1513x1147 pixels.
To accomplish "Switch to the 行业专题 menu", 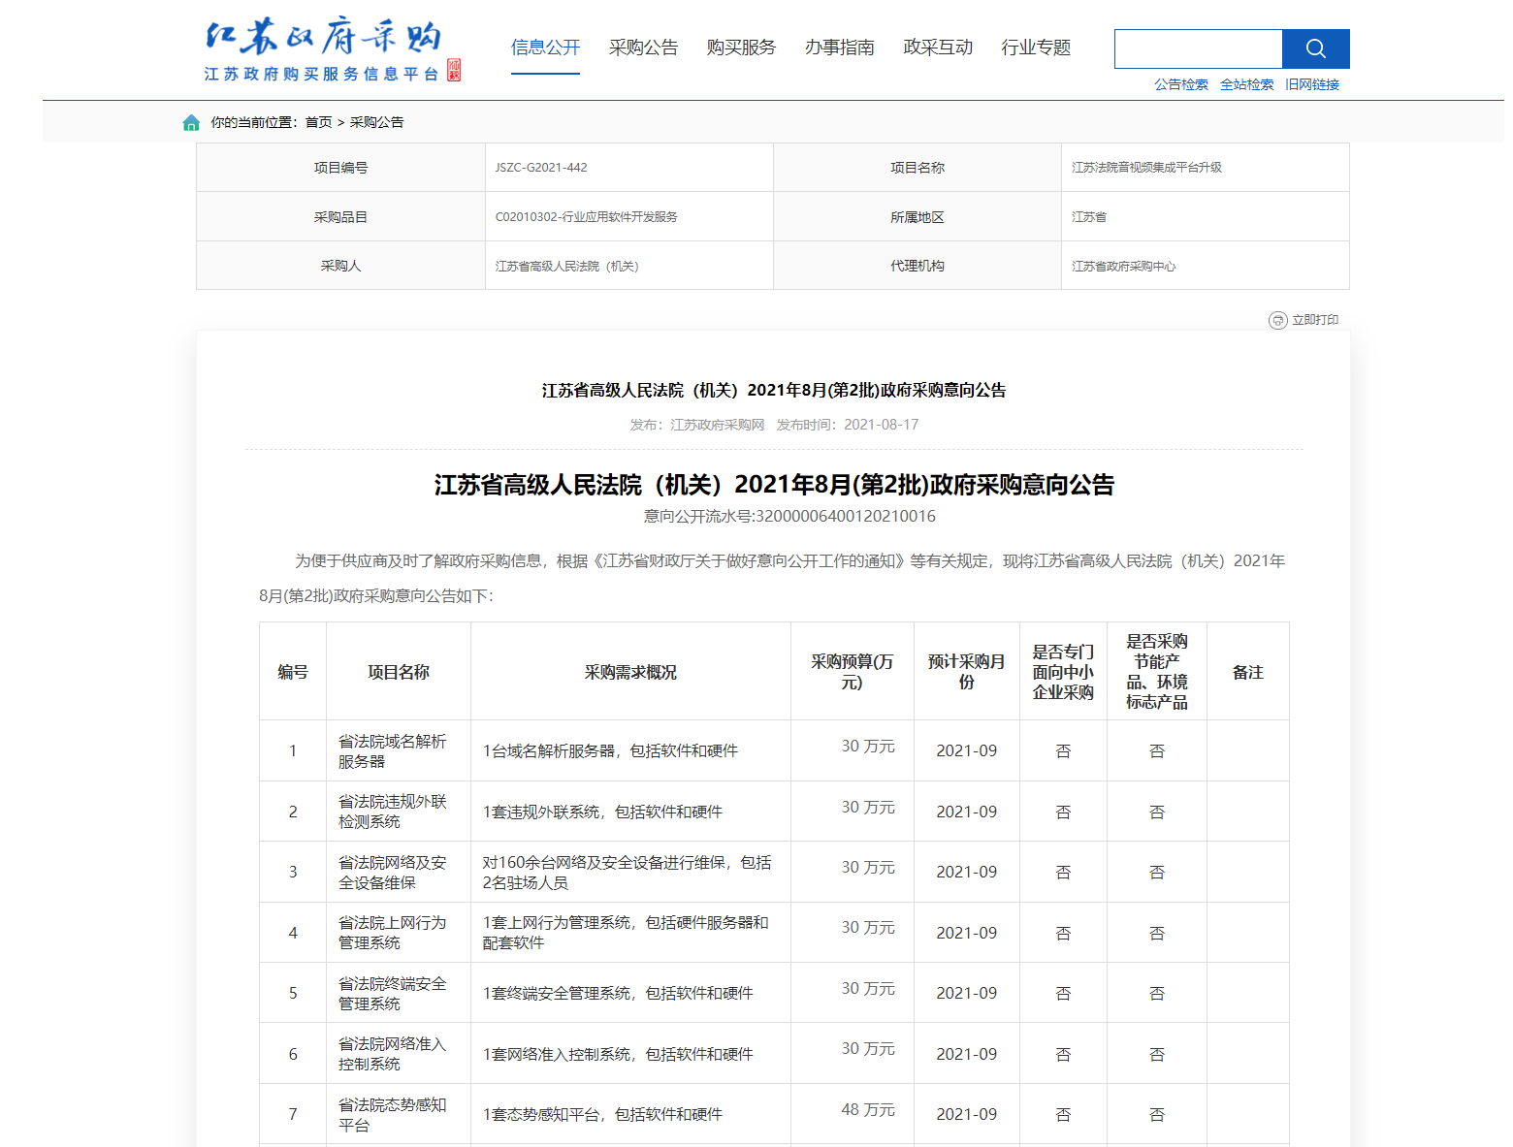I will point(1036,48).
